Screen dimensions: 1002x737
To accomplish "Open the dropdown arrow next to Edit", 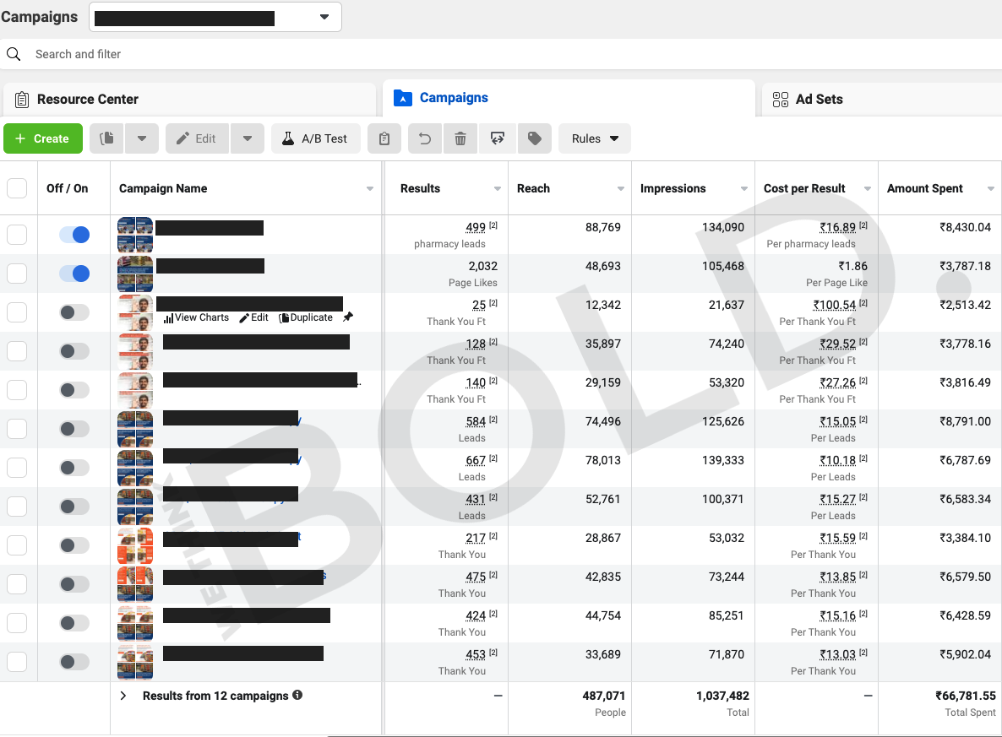I will (x=248, y=138).
